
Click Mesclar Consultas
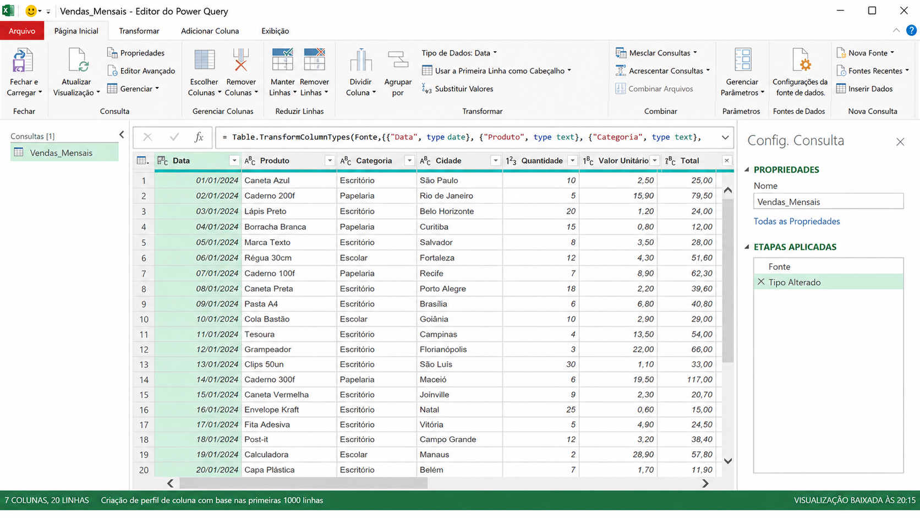click(x=656, y=53)
